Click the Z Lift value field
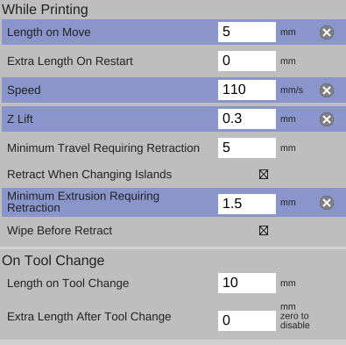The image size is (346, 345). (x=247, y=119)
